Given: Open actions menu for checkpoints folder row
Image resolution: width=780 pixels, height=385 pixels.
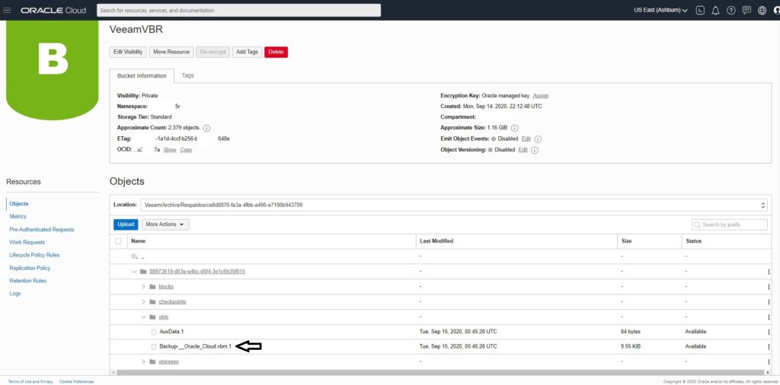Looking at the screenshot, I should (x=769, y=302).
